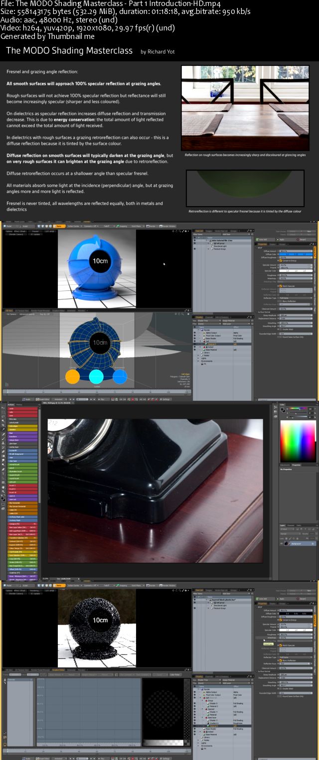Click Color Picker button in black-sphere gradient editor
The width and height of the screenshot is (319, 760).
pos(174,675)
